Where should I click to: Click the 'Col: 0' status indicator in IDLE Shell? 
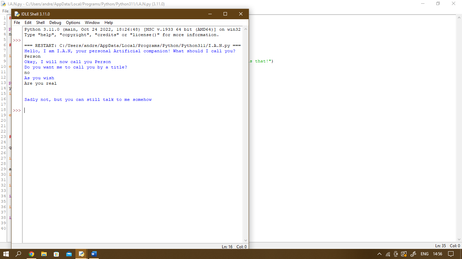click(x=241, y=247)
